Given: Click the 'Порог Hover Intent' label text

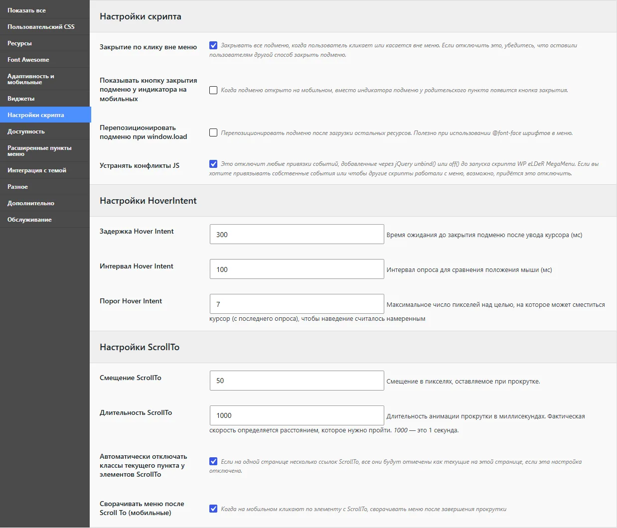Looking at the screenshot, I should coord(131,301).
